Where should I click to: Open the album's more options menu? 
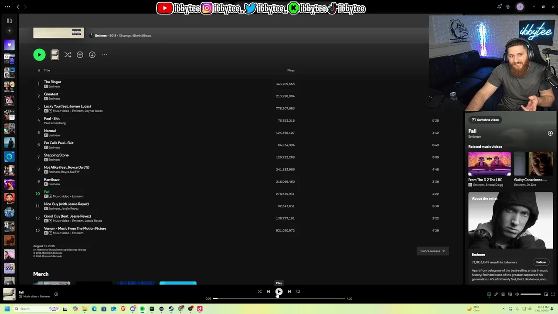(x=104, y=55)
